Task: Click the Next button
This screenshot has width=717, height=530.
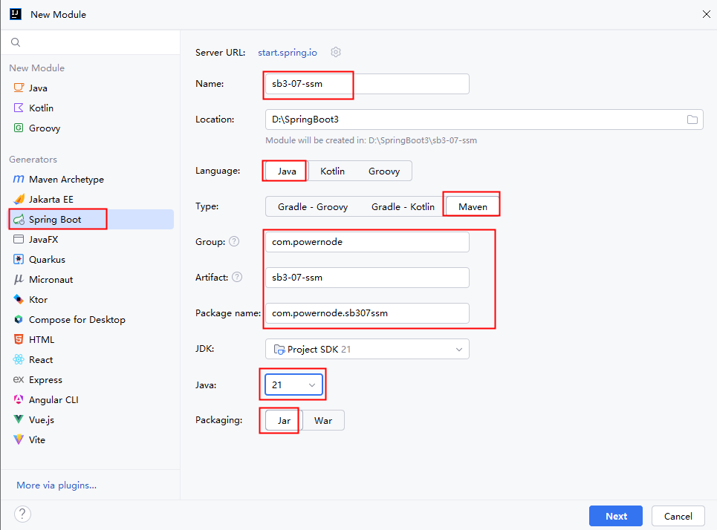Action: (x=616, y=516)
